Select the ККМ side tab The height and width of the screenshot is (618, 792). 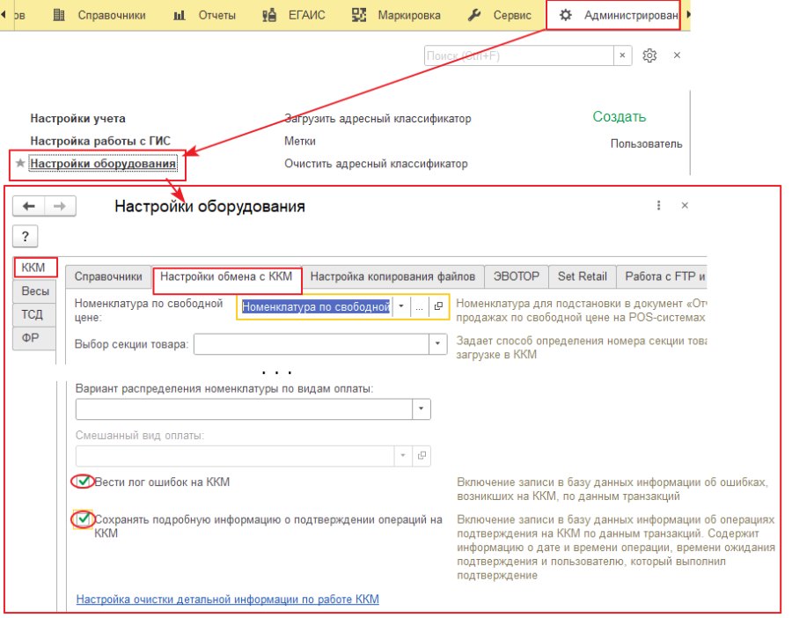tap(33, 268)
